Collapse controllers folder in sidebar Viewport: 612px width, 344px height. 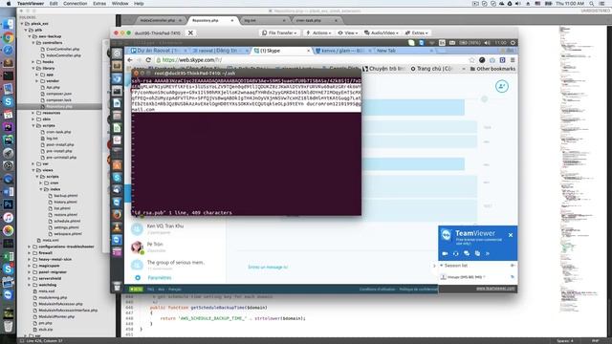(x=33, y=42)
